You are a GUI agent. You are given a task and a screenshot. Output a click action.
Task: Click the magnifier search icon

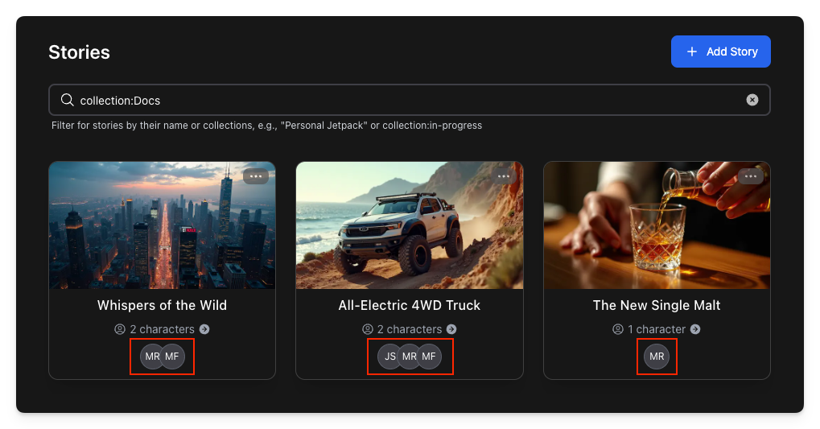click(68, 101)
